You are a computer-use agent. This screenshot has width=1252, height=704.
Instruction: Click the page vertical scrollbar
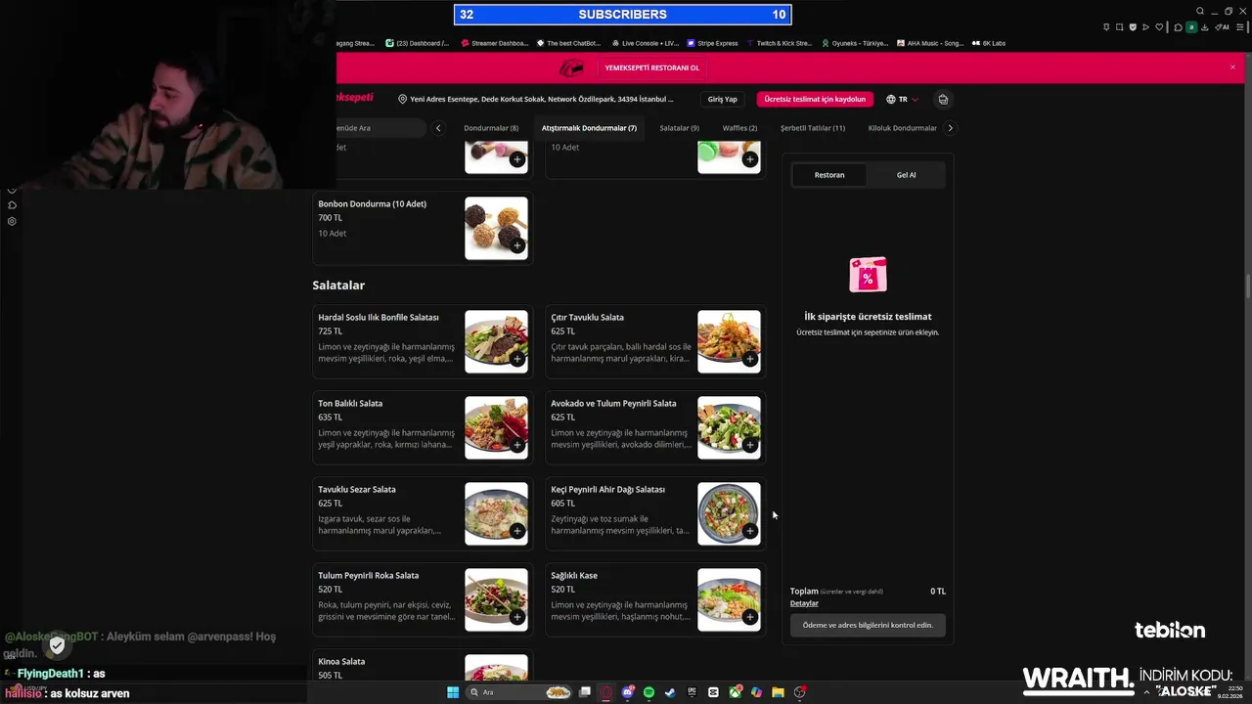coord(1247,288)
